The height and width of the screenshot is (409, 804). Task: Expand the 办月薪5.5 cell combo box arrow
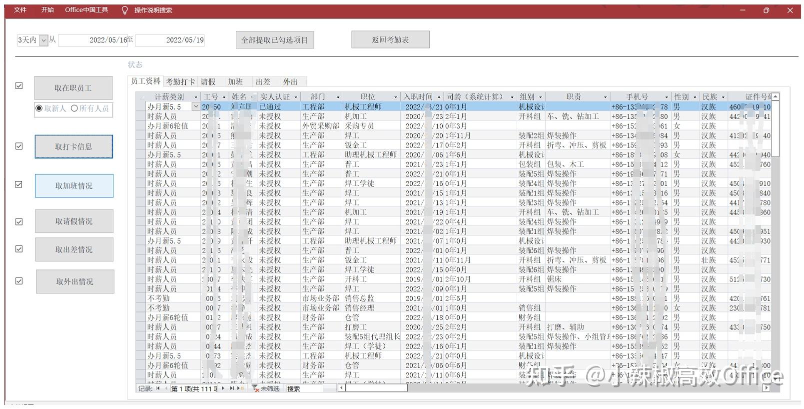[196, 106]
